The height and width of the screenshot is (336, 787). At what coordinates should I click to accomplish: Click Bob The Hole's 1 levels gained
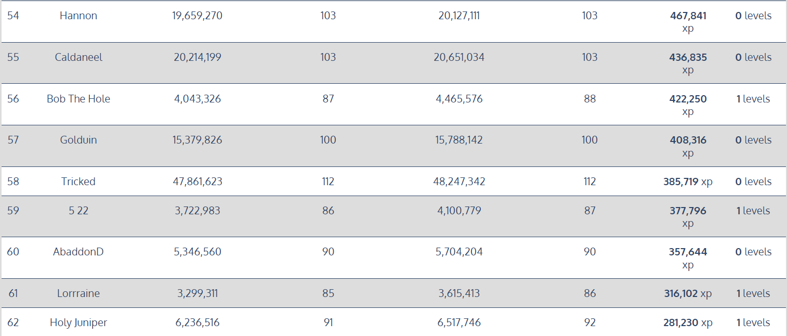(x=753, y=99)
